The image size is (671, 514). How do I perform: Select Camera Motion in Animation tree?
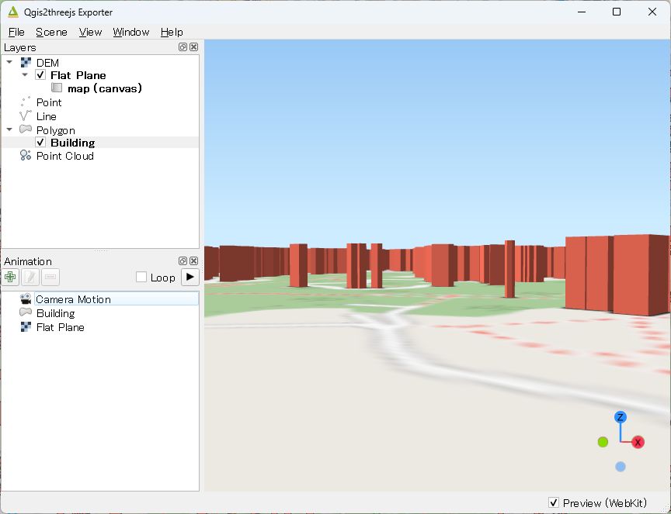coord(73,299)
